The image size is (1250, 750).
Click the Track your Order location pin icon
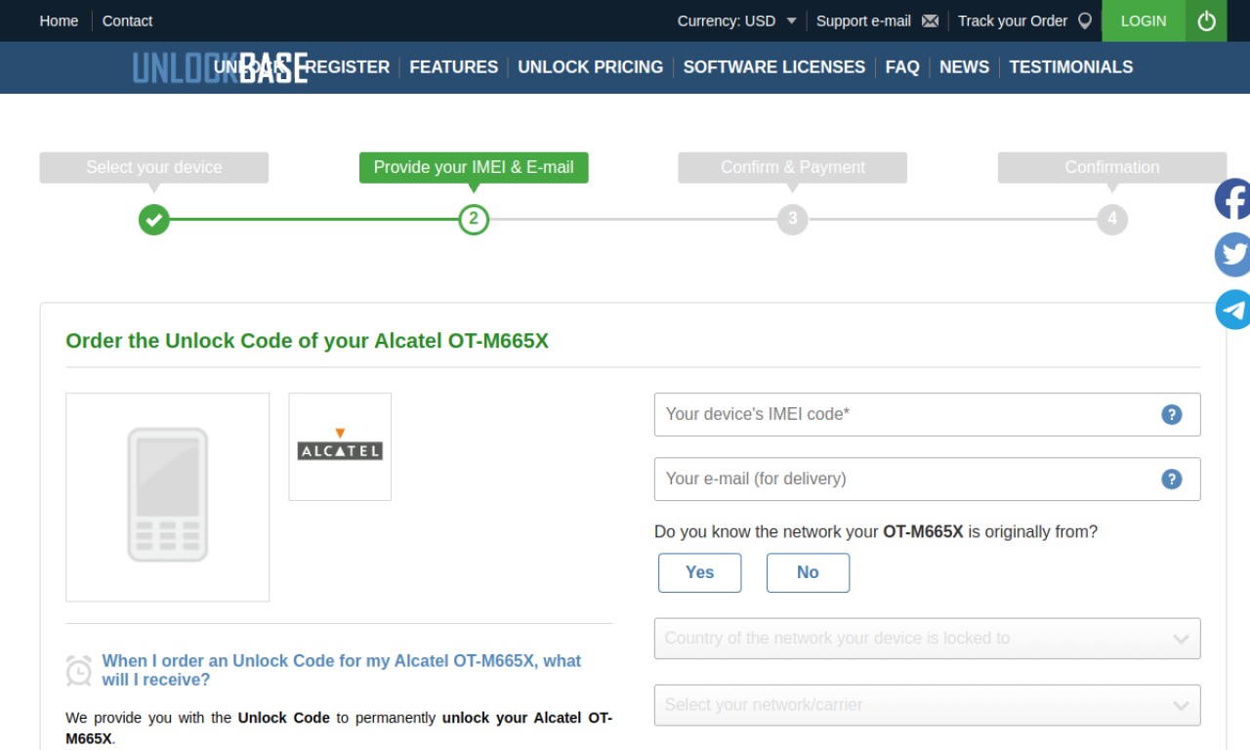[1084, 21]
